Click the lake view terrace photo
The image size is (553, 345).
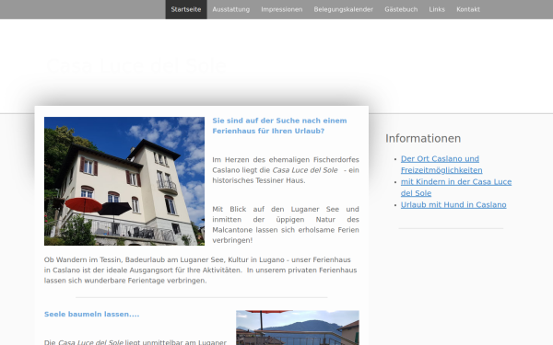tap(298, 328)
